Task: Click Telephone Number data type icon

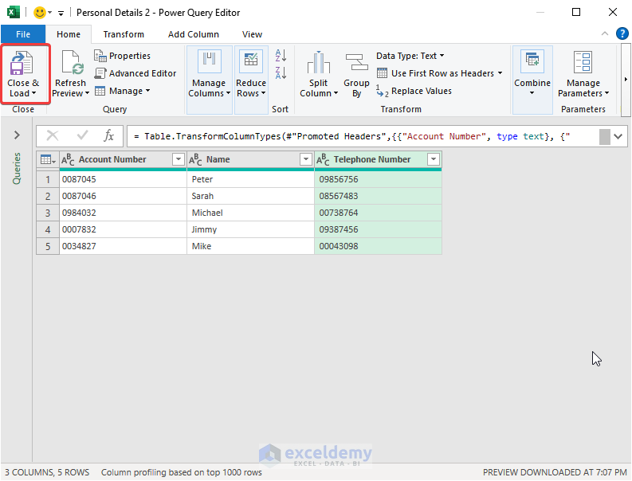Action: pyautogui.click(x=323, y=159)
